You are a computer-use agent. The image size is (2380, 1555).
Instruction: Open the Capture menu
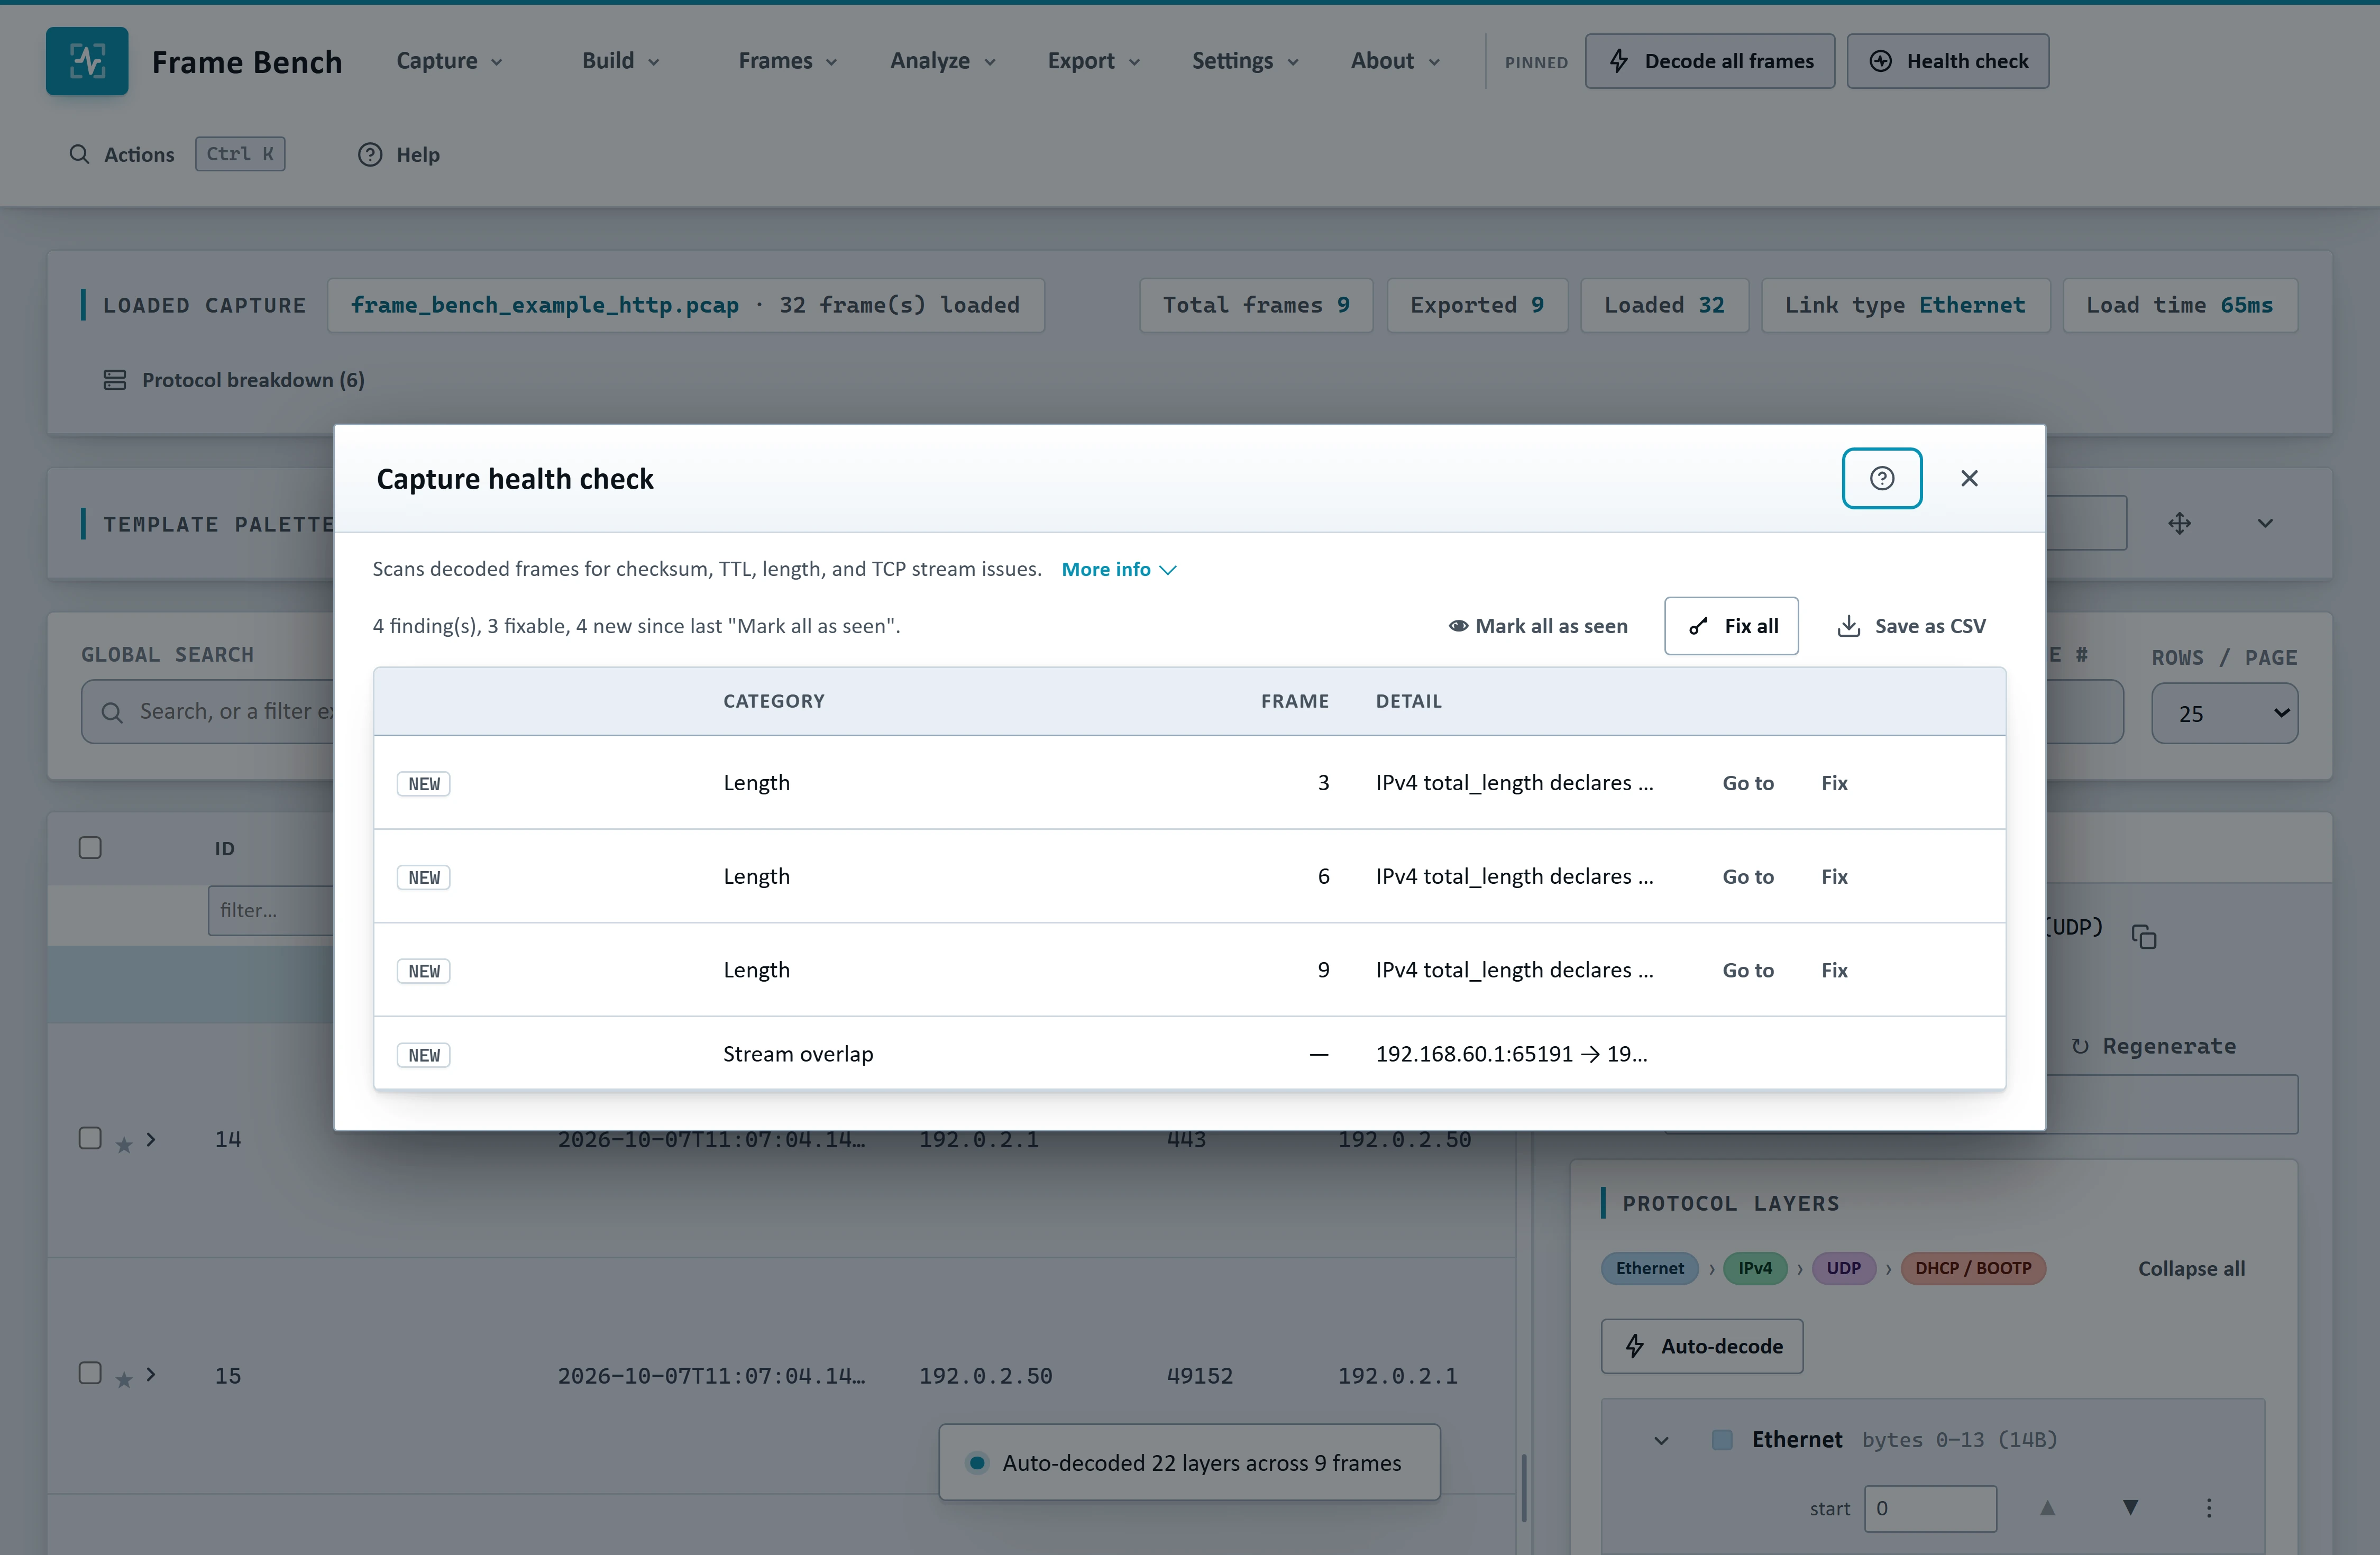point(449,61)
